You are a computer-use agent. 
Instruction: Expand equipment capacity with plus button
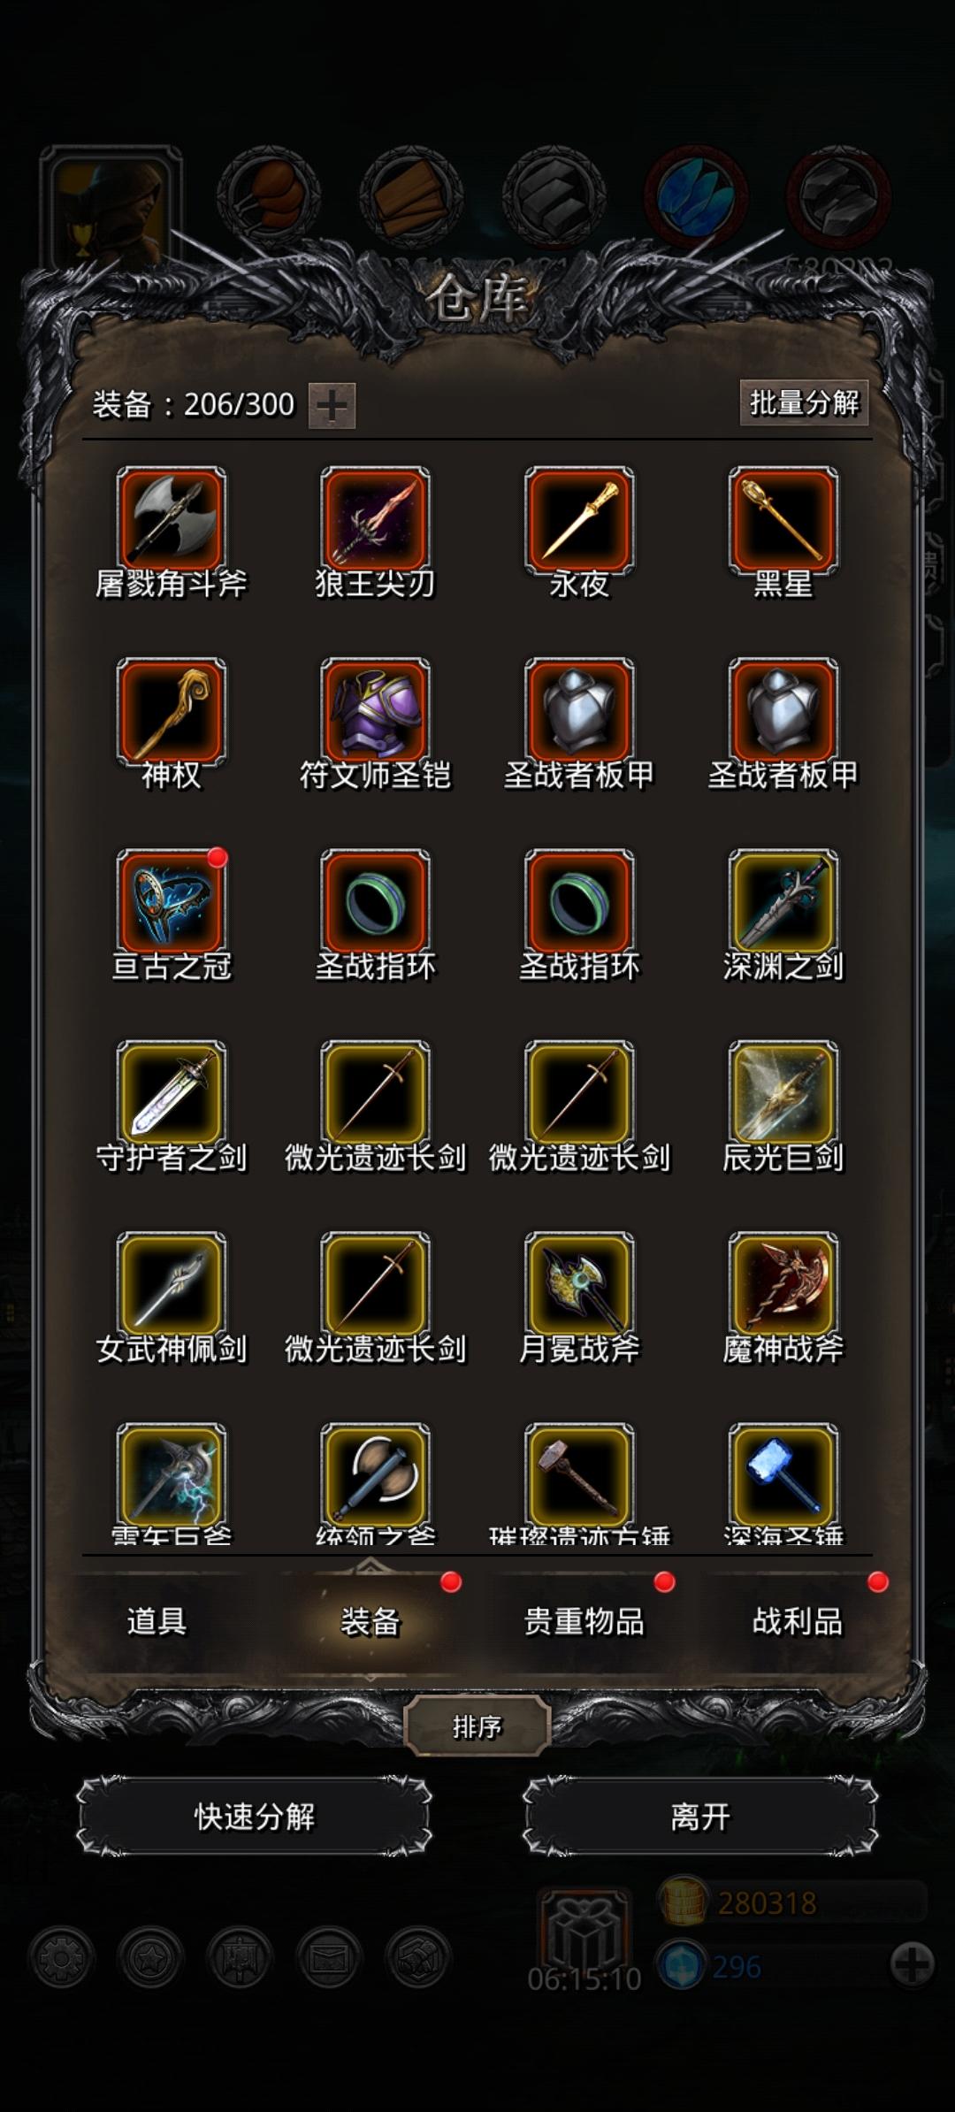pyautogui.click(x=332, y=406)
